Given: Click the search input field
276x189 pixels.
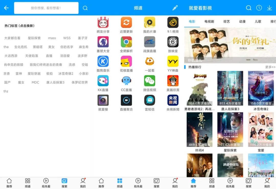Looking at the screenshot, I should [46, 8].
